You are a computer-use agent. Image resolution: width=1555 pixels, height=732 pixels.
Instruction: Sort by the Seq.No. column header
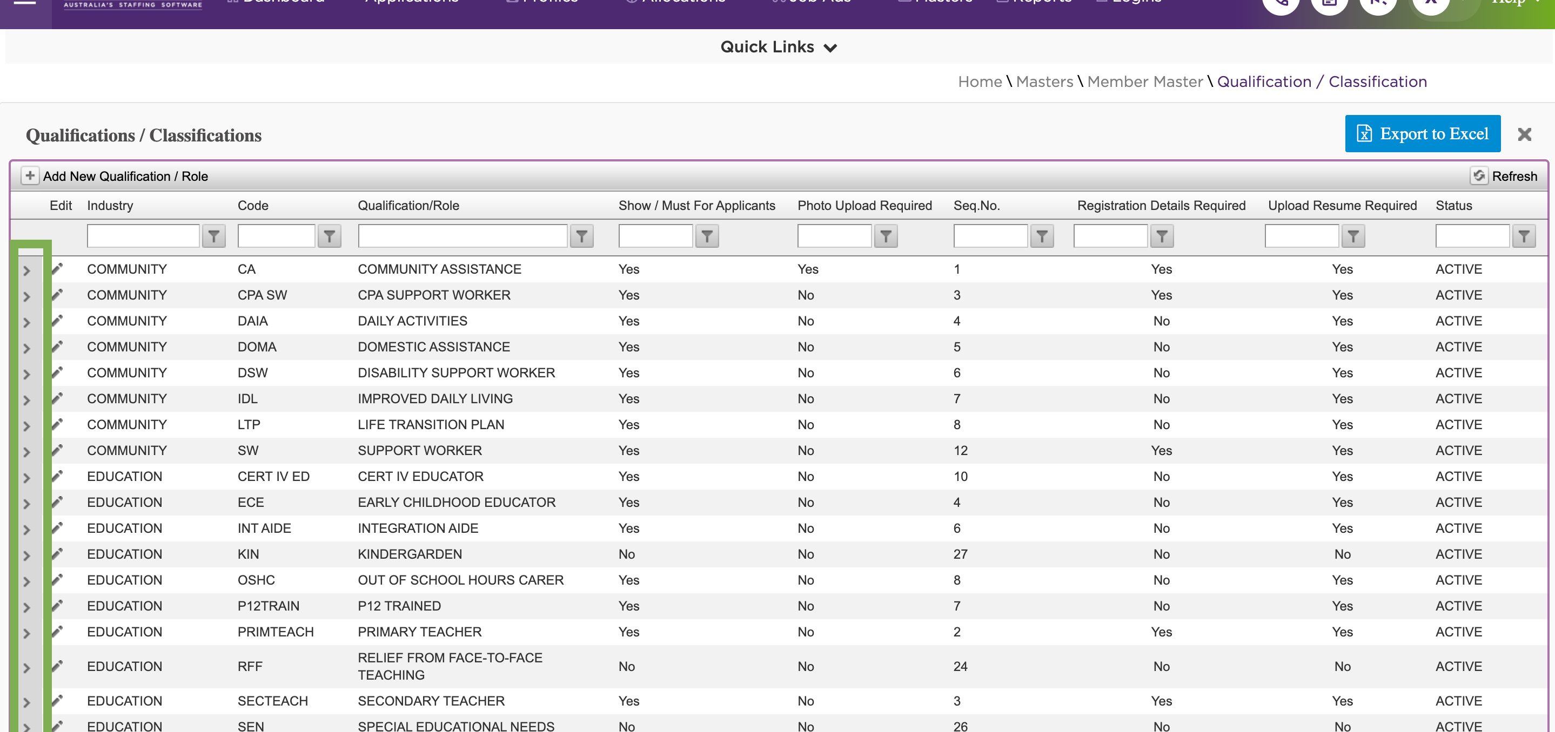(977, 206)
